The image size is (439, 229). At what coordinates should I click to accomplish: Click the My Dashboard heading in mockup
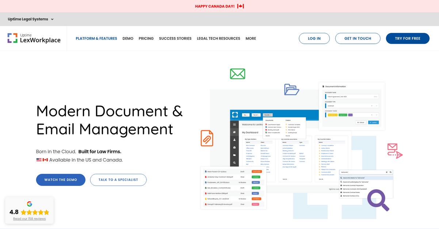click(250, 133)
